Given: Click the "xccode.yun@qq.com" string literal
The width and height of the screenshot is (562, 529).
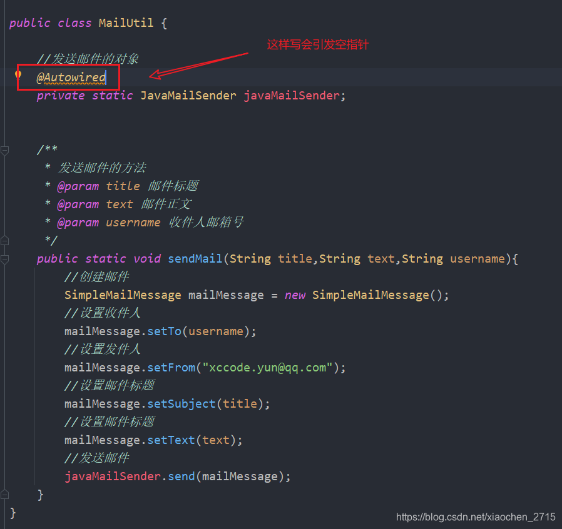Looking at the screenshot, I should pyautogui.click(x=268, y=368).
